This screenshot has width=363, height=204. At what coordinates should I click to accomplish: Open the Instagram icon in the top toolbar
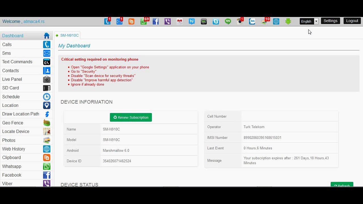click(240, 21)
